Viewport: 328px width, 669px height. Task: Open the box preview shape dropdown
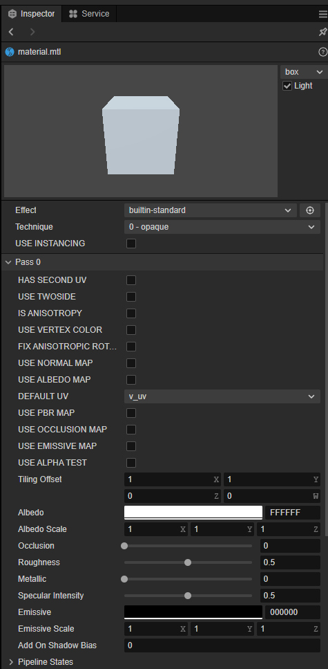click(304, 72)
